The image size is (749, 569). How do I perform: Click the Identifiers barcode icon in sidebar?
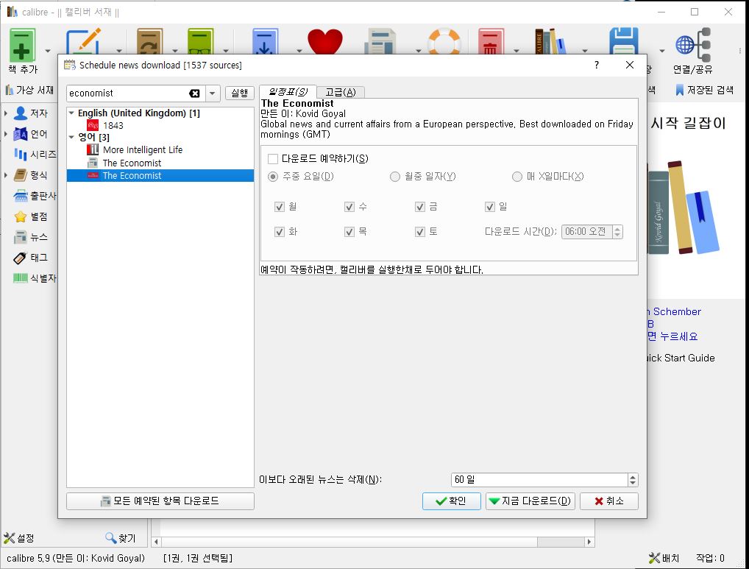(21, 278)
